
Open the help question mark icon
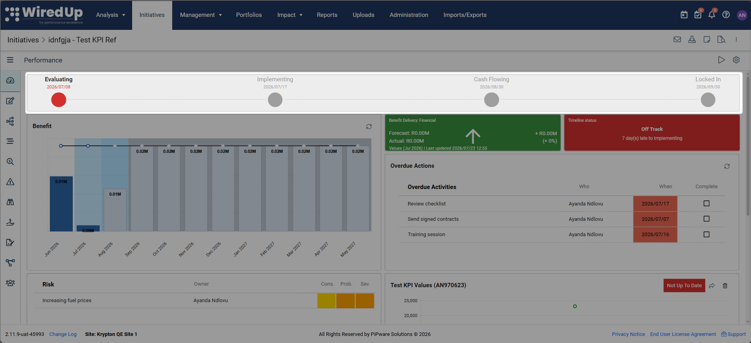(x=726, y=15)
